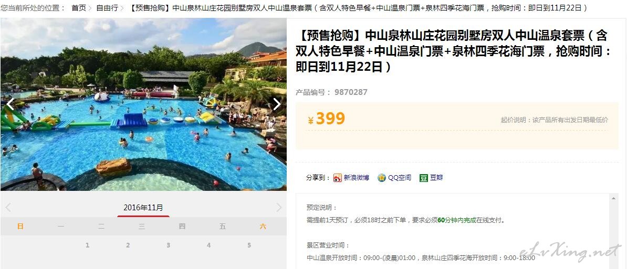Select November 2 in the calendar
The height and width of the screenshot is (269, 627).
(128, 245)
